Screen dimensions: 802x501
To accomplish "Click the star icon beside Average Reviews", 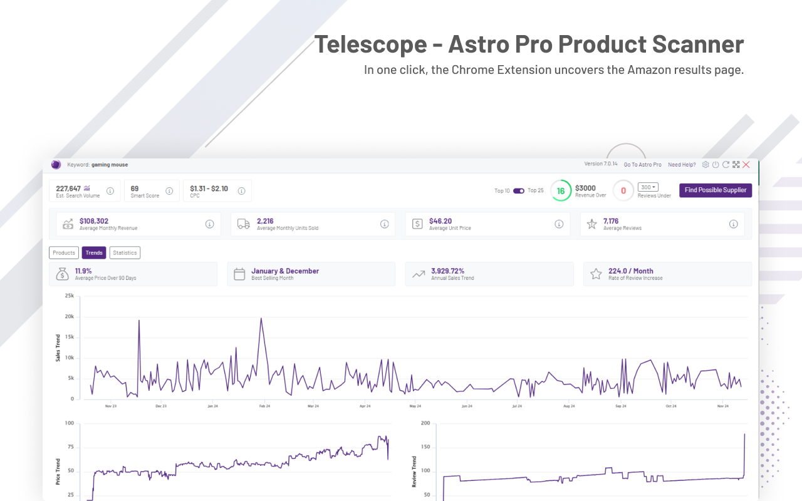I will (591, 224).
